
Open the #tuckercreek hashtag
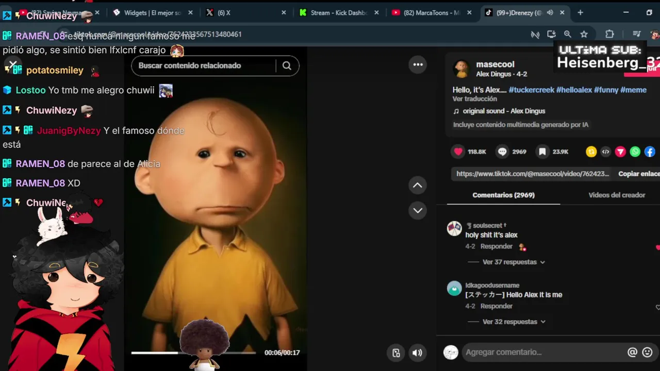(x=531, y=90)
